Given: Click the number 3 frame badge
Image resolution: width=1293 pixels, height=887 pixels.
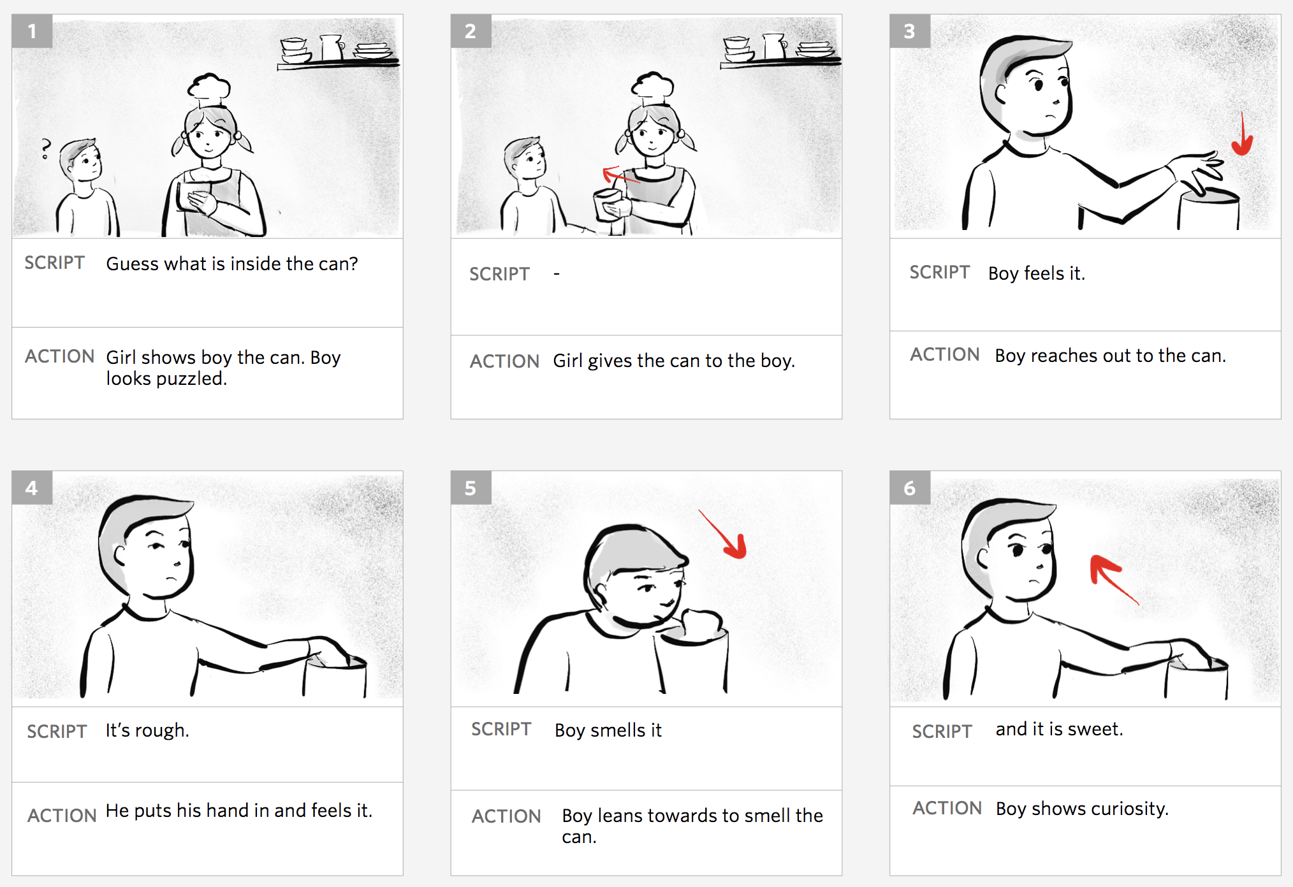Looking at the screenshot, I should pos(910,31).
